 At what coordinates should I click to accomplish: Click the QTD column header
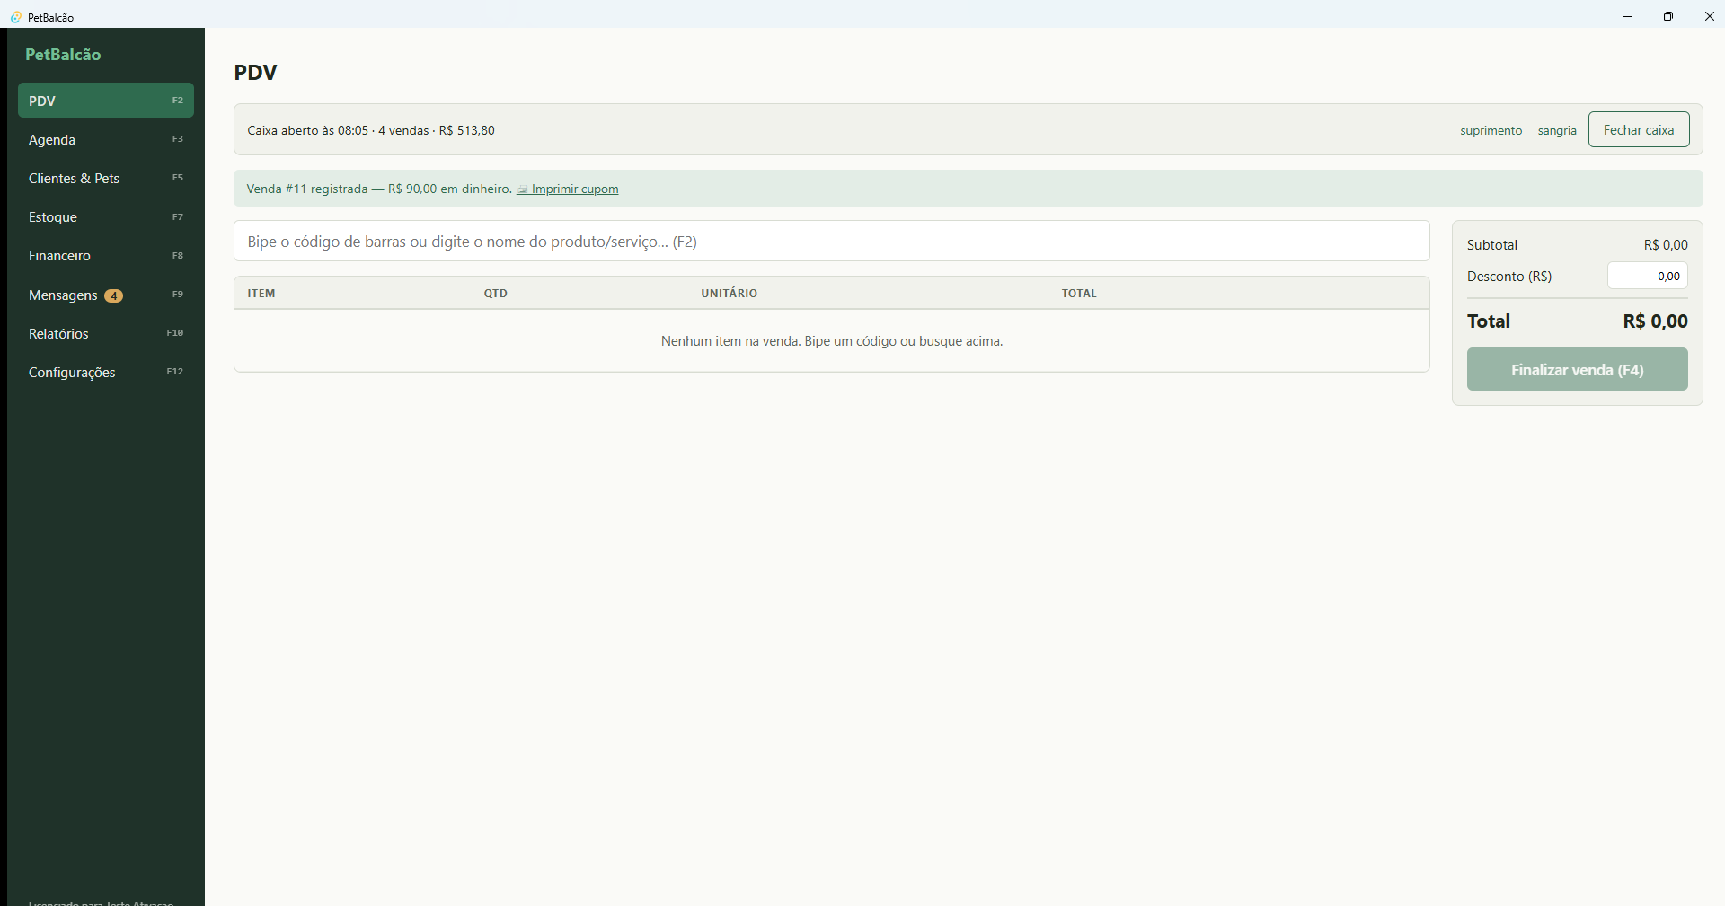tap(496, 293)
